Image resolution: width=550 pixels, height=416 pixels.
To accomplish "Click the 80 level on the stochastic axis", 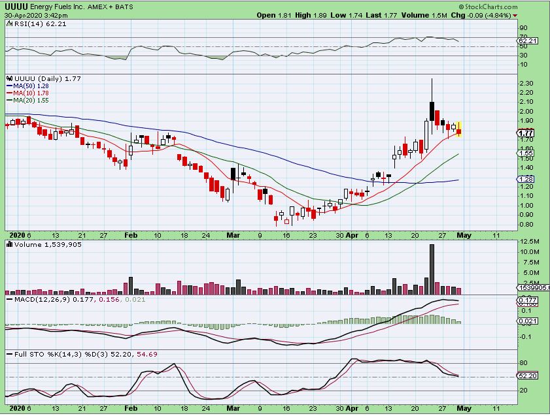I will point(523,362).
